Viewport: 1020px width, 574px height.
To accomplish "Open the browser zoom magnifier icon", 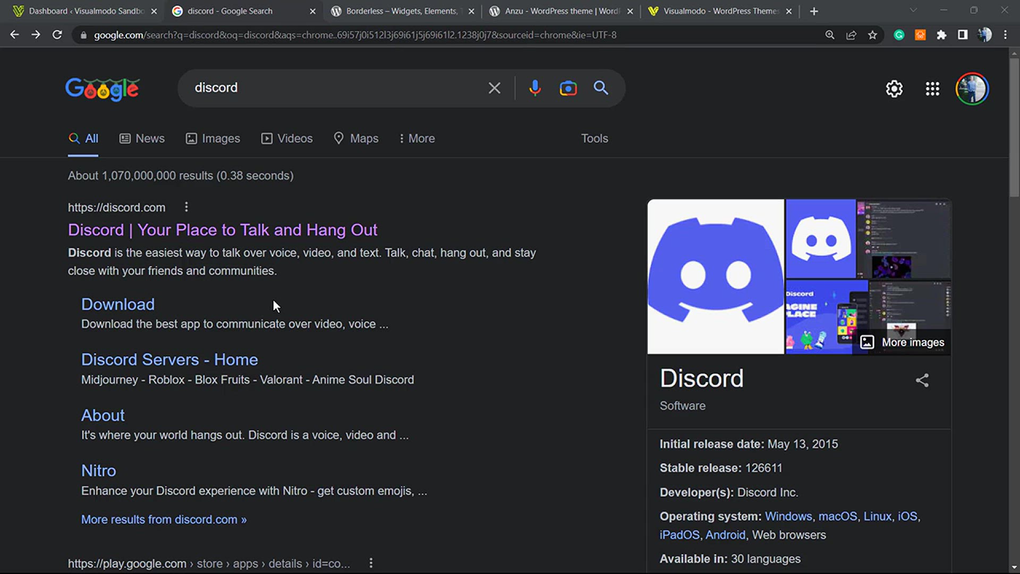I will [829, 35].
